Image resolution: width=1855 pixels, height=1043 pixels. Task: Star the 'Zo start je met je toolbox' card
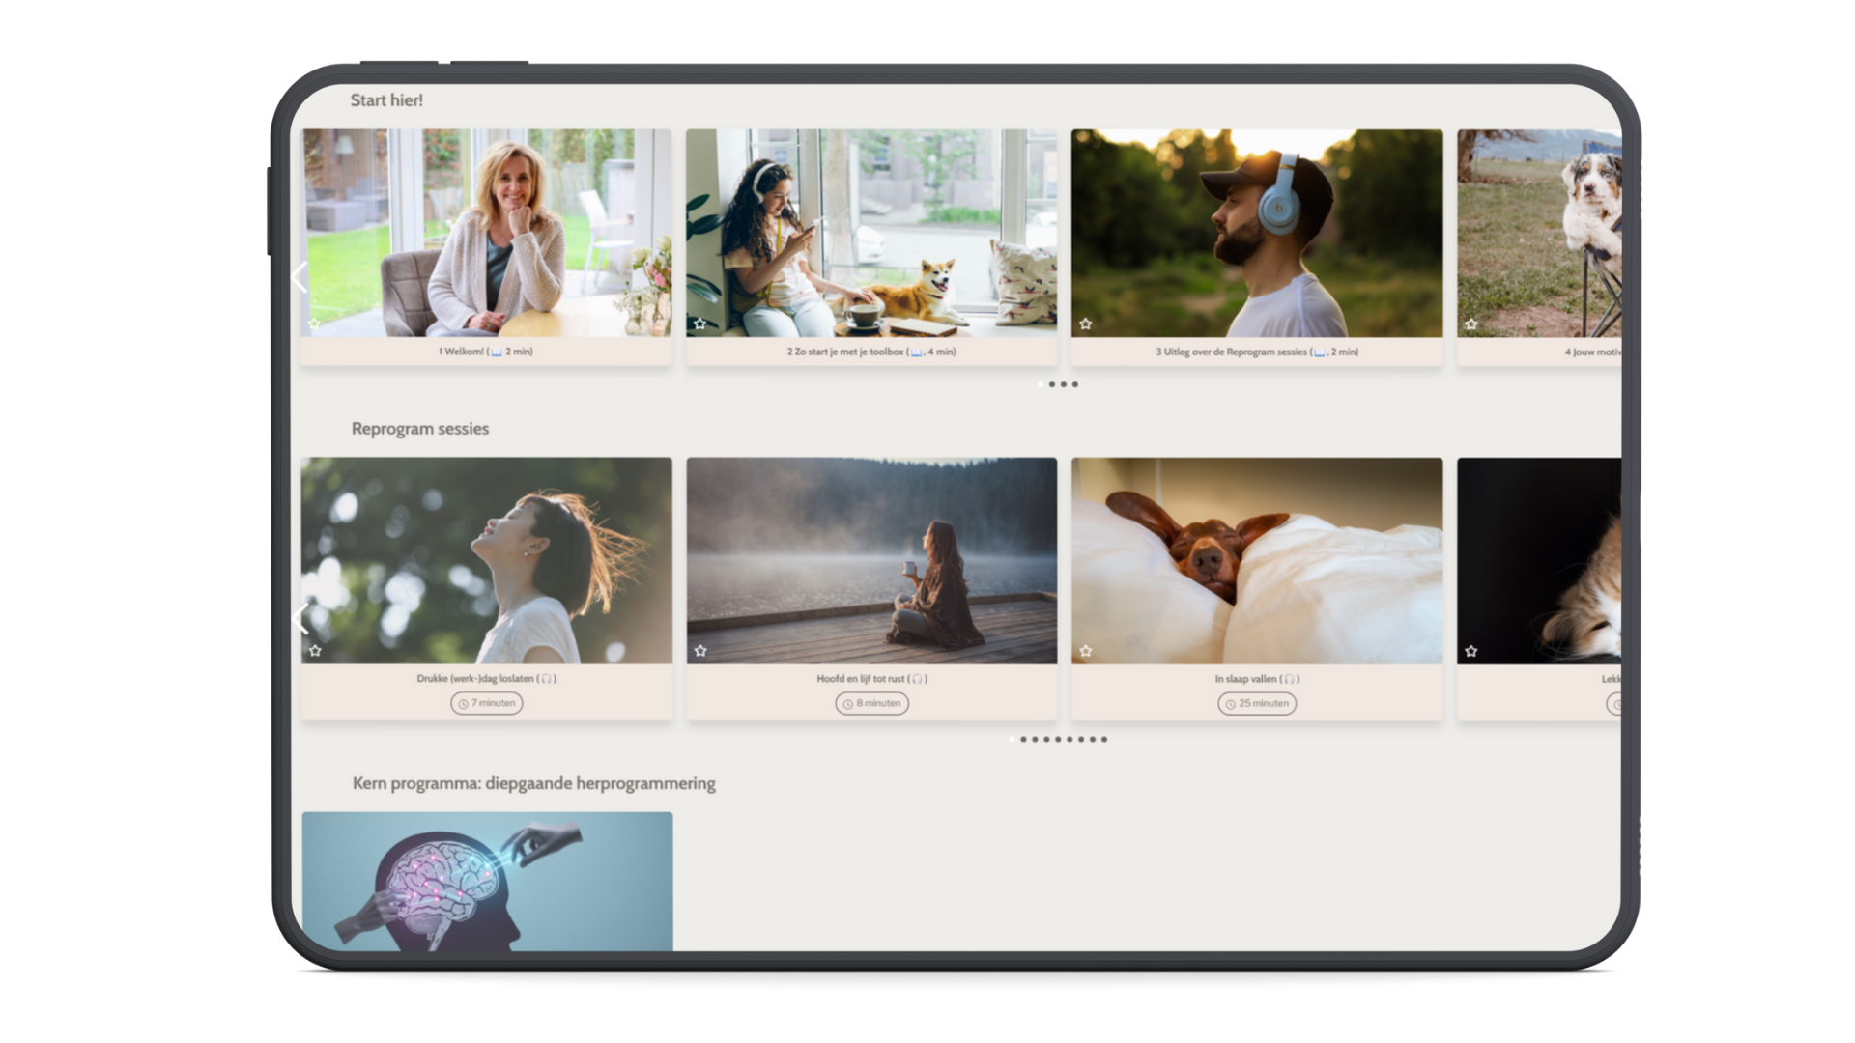click(699, 324)
